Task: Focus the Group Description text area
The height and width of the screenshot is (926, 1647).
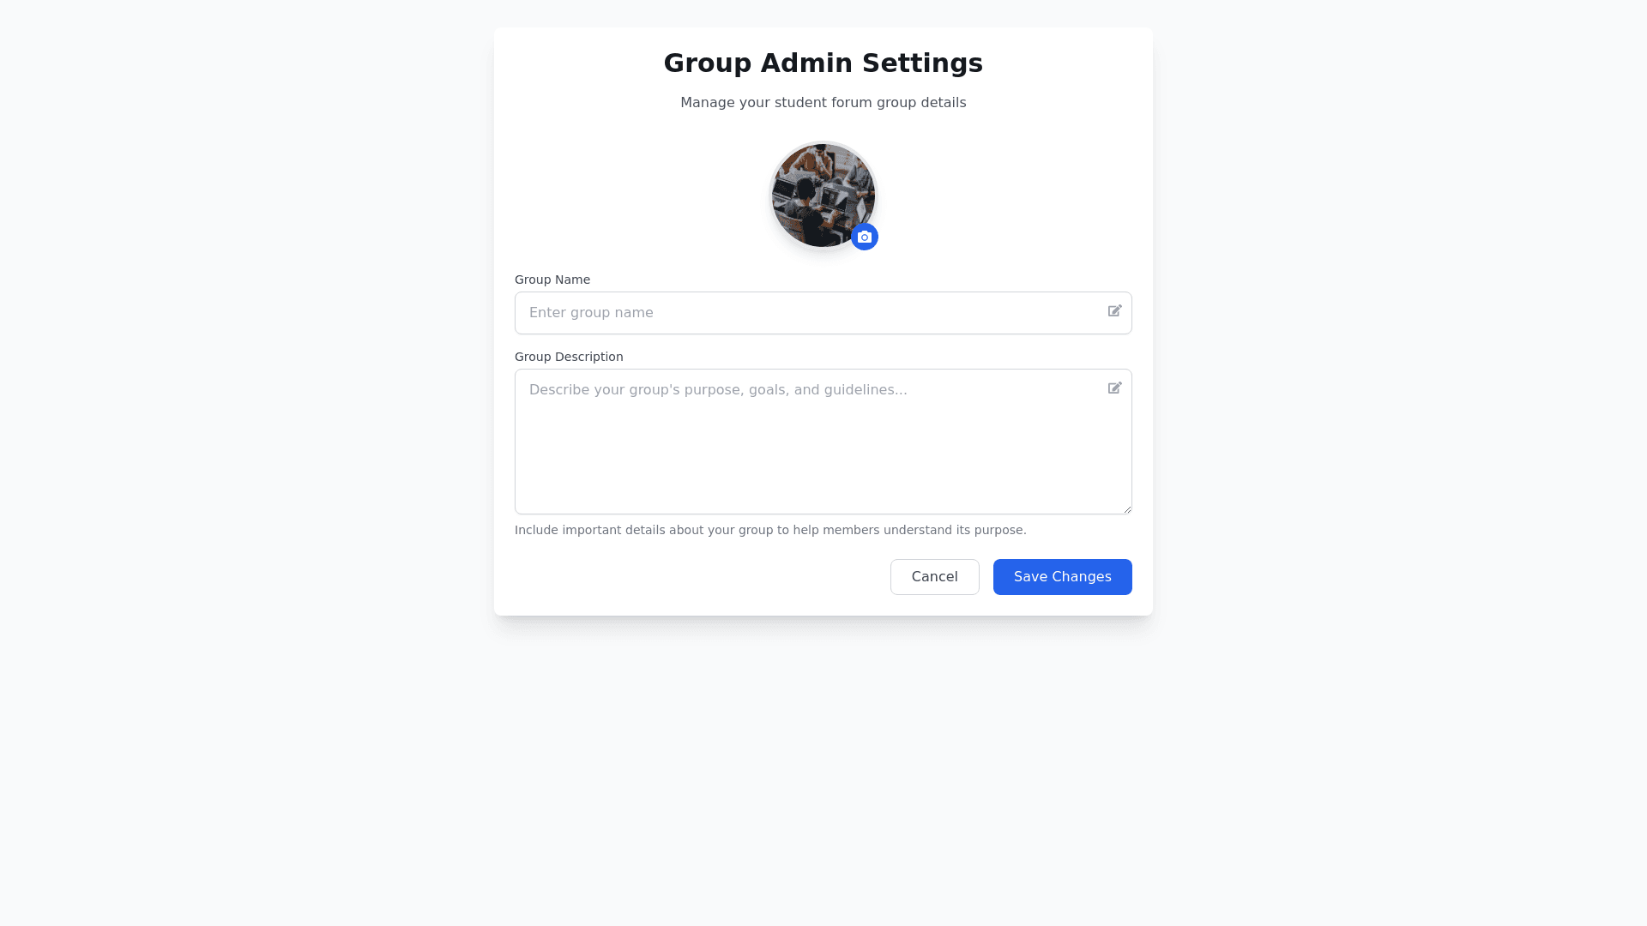Action: coord(806,442)
